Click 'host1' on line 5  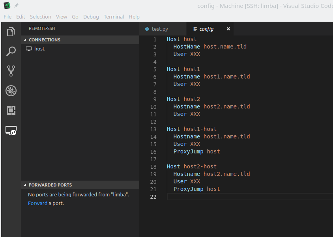[x=192, y=69]
